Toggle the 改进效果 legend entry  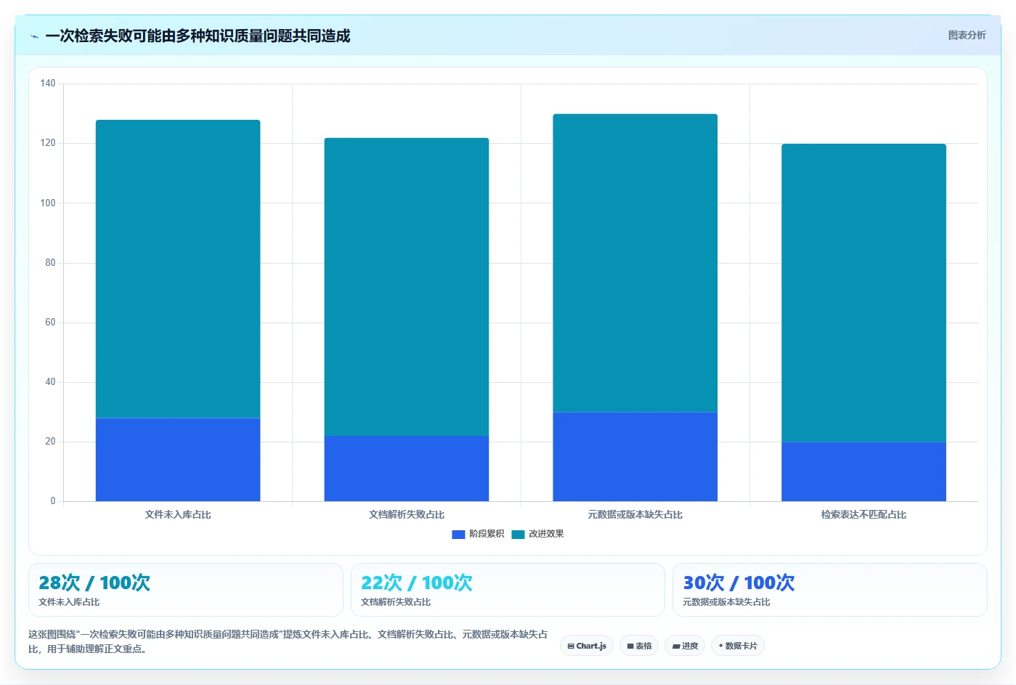[x=537, y=534]
